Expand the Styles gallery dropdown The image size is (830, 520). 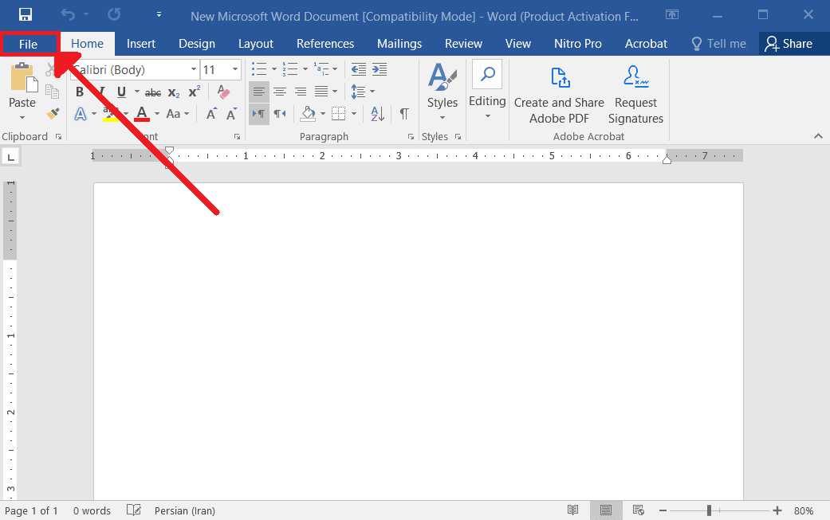click(443, 118)
